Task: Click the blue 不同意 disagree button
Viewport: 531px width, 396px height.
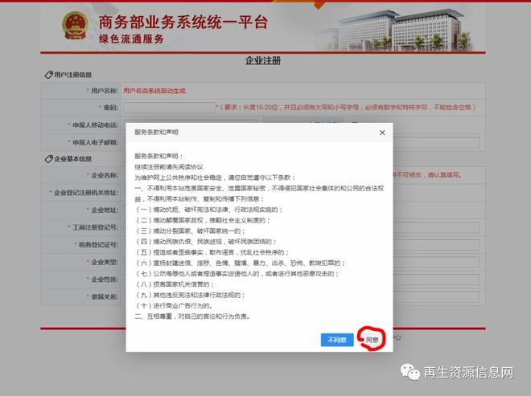Action: pyautogui.click(x=337, y=340)
